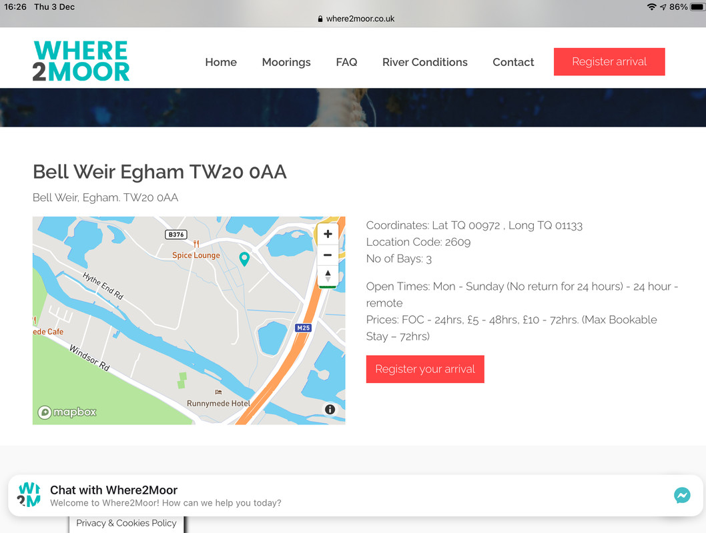Zoom out on the map
The height and width of the screenshot is (533, 706).
(x=328, y=255)
